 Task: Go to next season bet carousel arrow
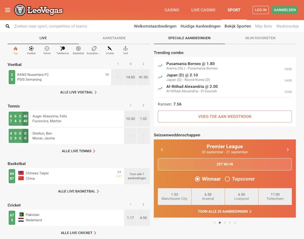(x=288, y=149)
